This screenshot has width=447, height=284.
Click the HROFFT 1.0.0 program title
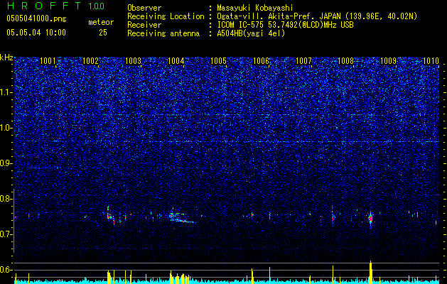click(55, 6)
